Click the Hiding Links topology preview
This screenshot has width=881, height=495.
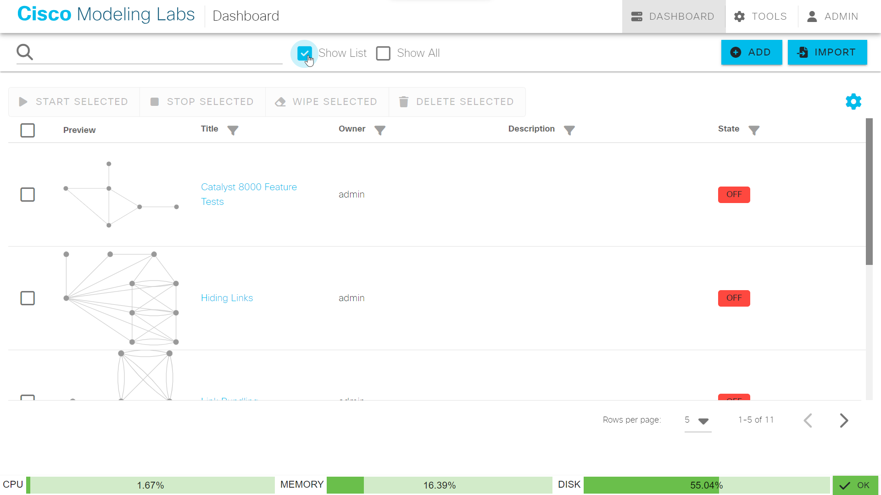tap(122, 298)
